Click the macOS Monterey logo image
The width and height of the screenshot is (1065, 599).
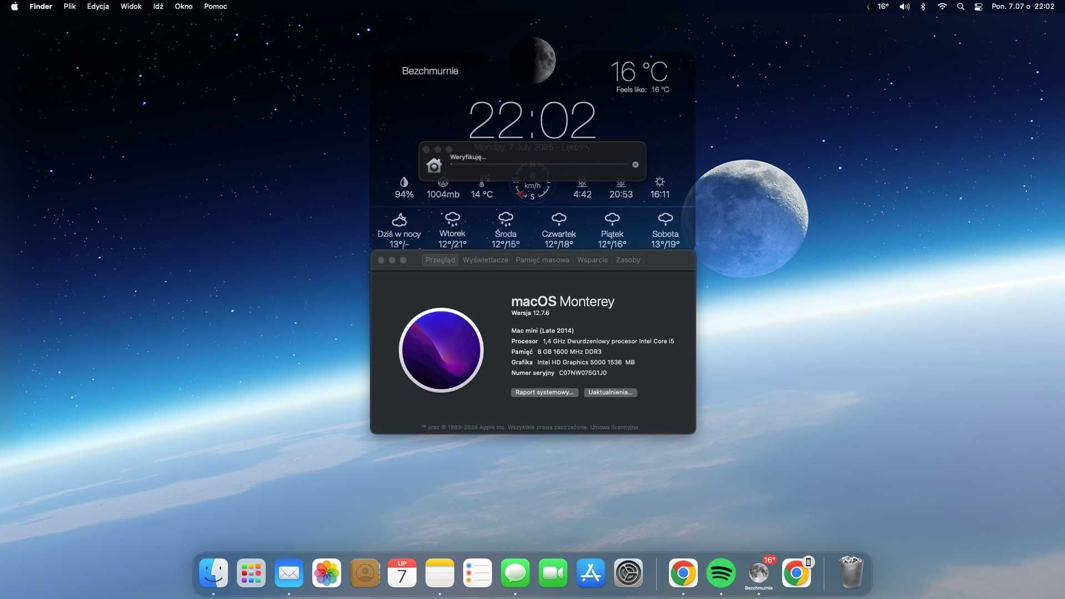[x=442, y=351]
